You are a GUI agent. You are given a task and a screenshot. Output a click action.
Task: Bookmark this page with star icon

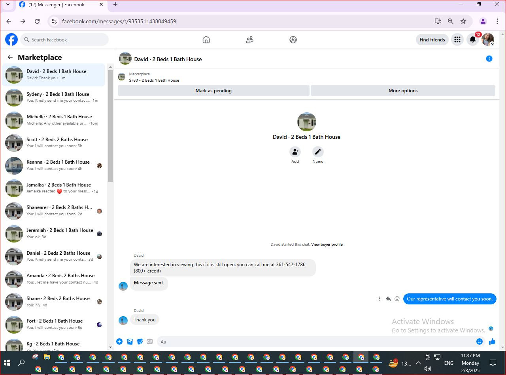(x=463, y=21)
